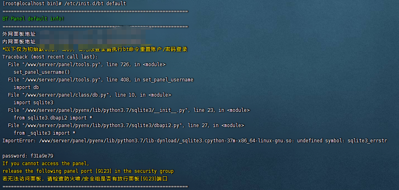Select "Traceback (most recent call last):" line
Viewport: 399px width, 190px height.
(50, 57)
